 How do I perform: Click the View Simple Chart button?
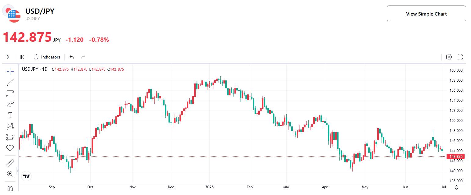coord(426,13)
